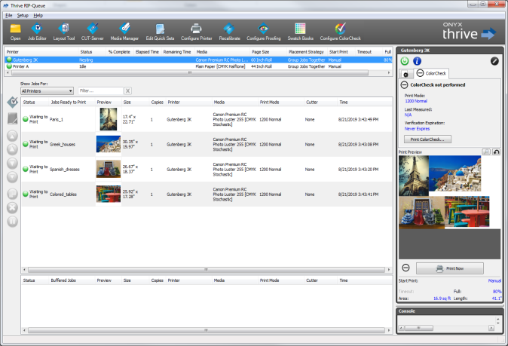The image size is (508, 346).
Task: Open the All Printers dropdown
Action: 47,90
